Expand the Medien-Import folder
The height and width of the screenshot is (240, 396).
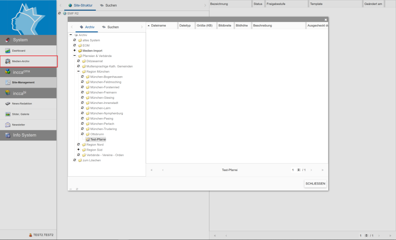click(74, 51)
